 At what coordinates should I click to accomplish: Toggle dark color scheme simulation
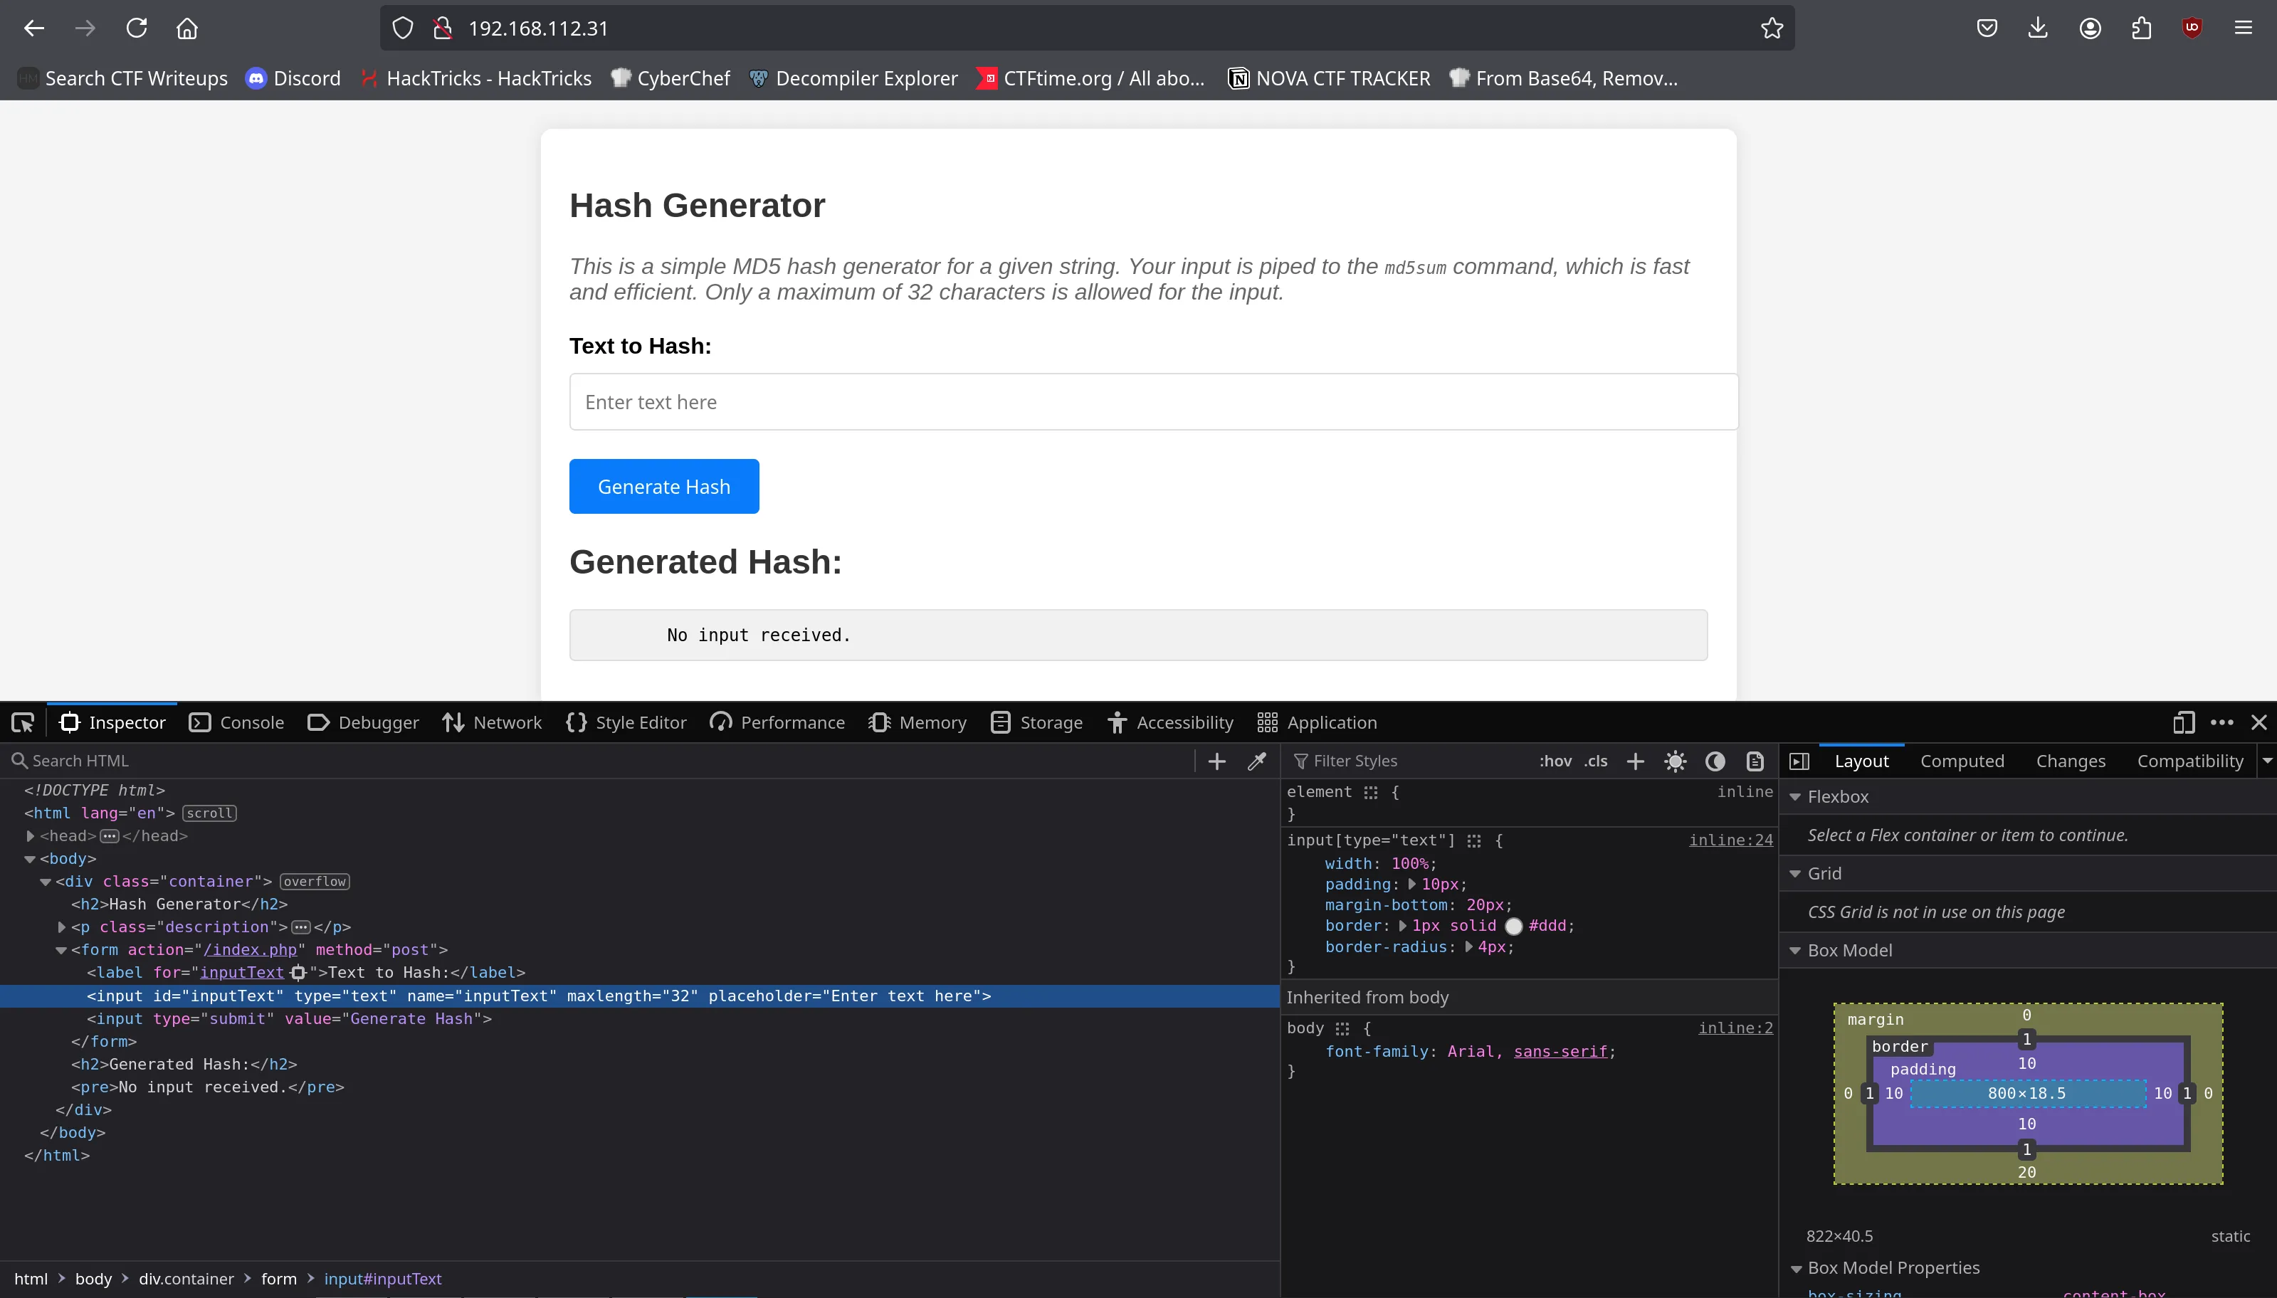click(x=1715, y=761)
